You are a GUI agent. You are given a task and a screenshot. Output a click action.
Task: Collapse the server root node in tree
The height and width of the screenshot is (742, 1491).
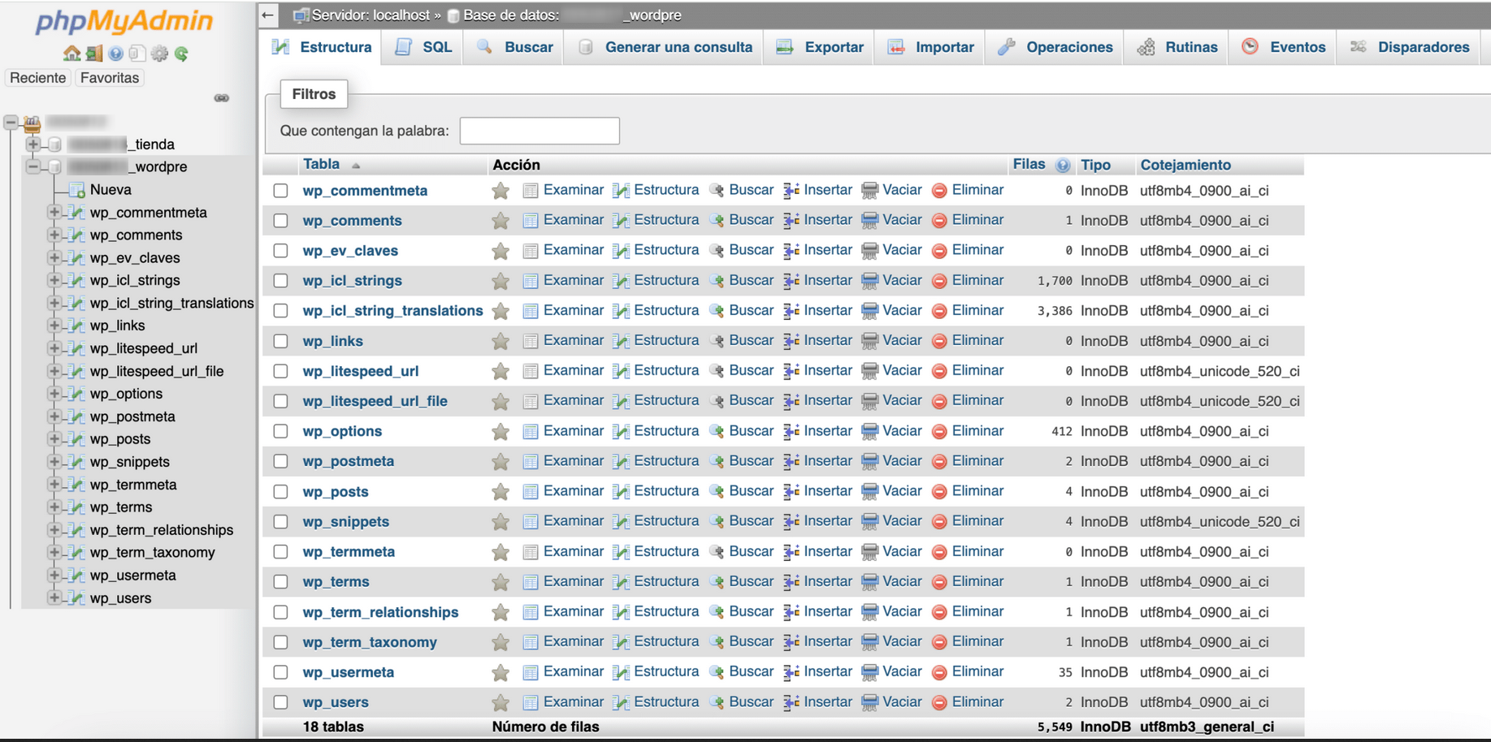pyautogui.click(x=11, y=123)
